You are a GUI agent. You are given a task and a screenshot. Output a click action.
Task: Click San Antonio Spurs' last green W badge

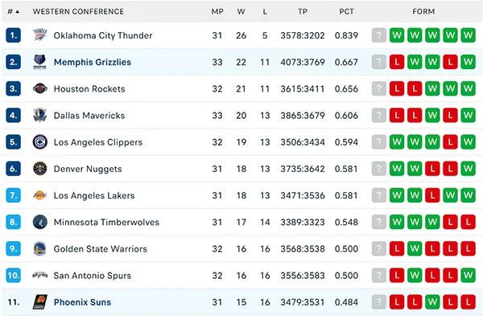click(469, 275)
